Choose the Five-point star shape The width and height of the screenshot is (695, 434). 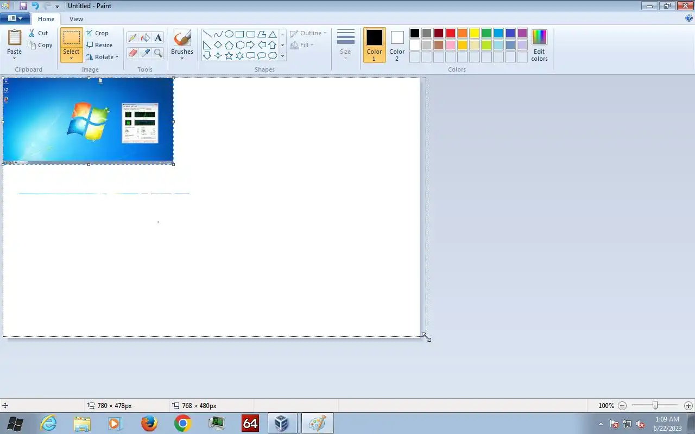pyautogui.click(x=229, y=55)
